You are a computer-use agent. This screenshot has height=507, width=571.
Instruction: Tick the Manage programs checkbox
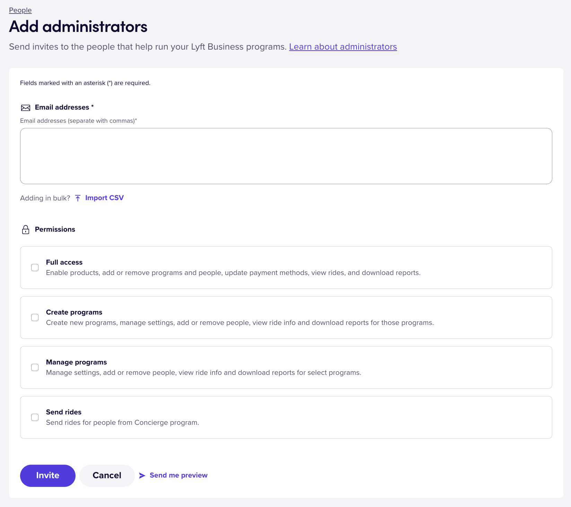pyautogui.click(x=35, y=367)
